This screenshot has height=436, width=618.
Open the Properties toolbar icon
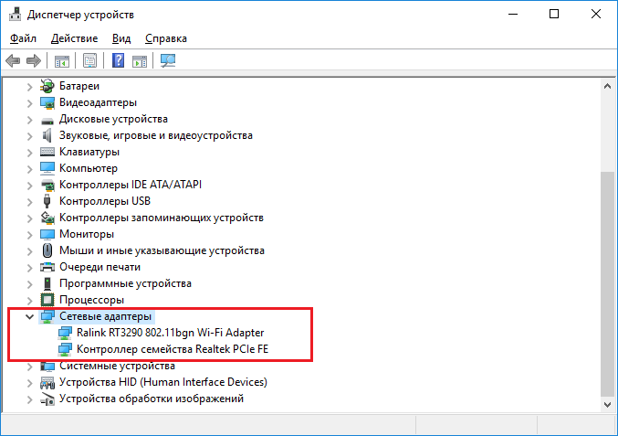(x=89, y=60)
